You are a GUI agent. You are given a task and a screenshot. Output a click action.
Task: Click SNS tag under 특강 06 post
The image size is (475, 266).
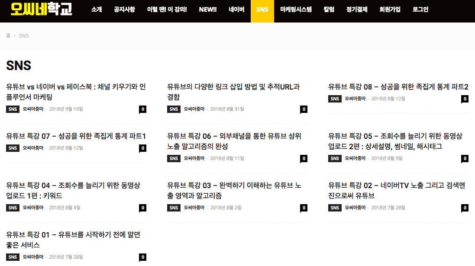point(174,158)
